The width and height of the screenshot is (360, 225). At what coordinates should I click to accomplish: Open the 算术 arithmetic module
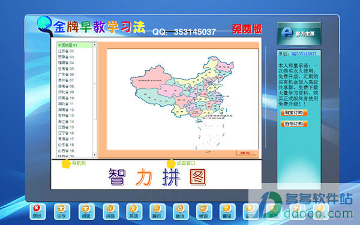(x=157, y=211)
